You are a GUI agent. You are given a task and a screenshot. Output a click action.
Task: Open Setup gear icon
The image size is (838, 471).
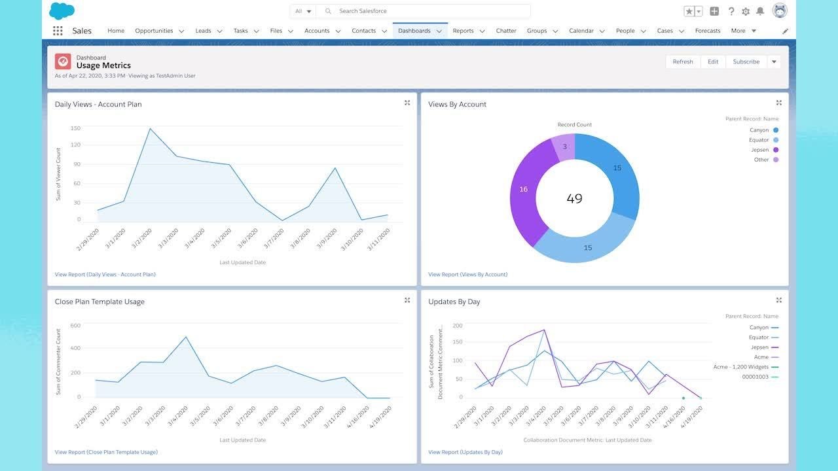[746, 11]
